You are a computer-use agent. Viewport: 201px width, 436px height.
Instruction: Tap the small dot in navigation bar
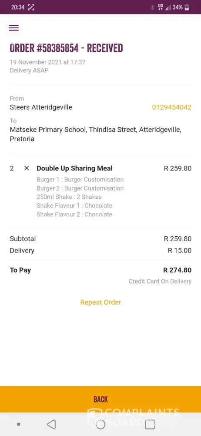(x=19, y=424)
